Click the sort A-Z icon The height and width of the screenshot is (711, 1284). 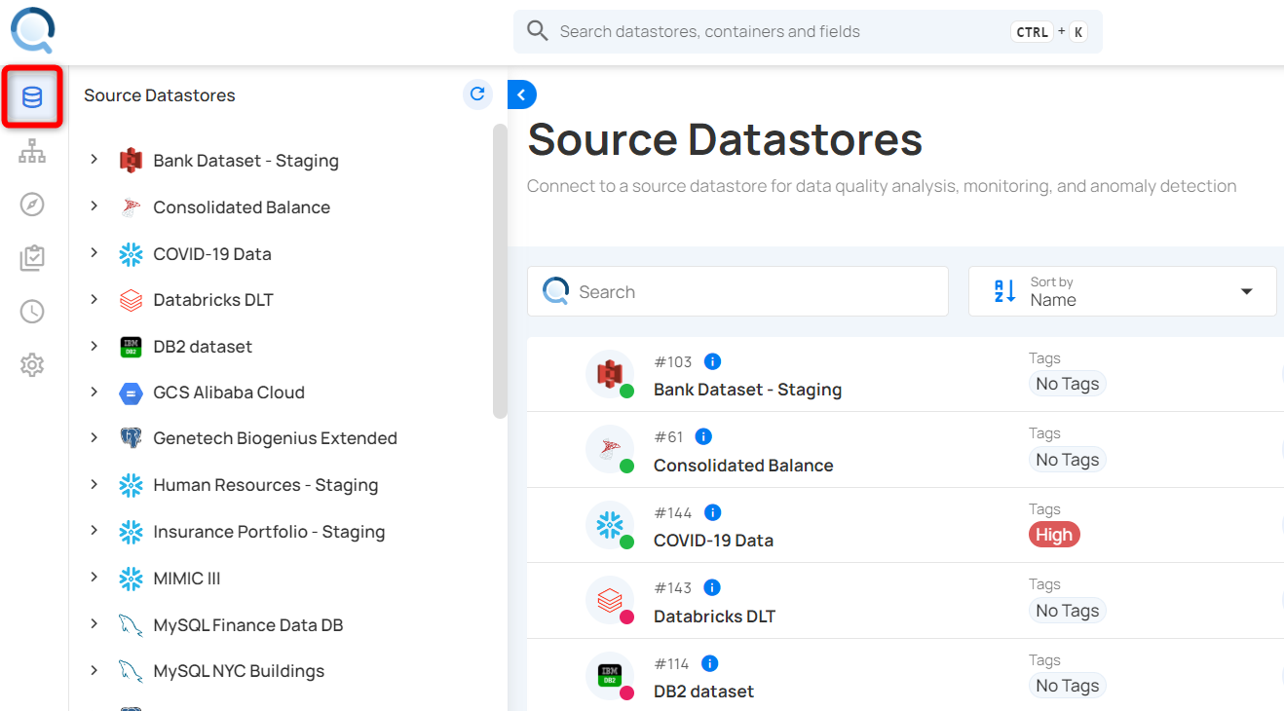[1004, 291]
